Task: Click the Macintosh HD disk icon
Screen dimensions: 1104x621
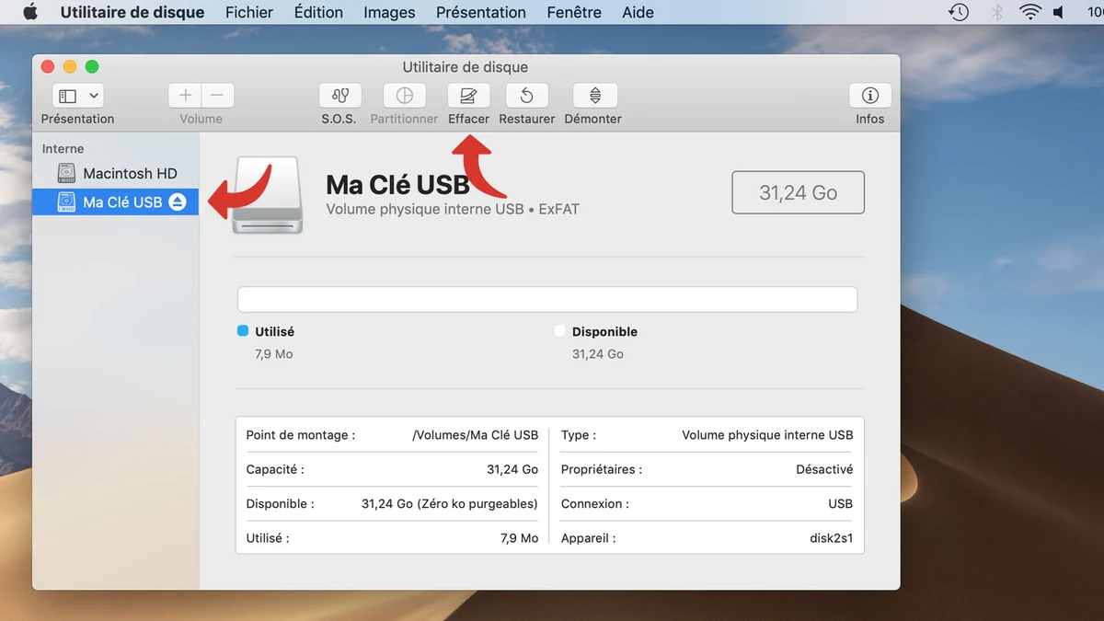Action: [66, 173]
